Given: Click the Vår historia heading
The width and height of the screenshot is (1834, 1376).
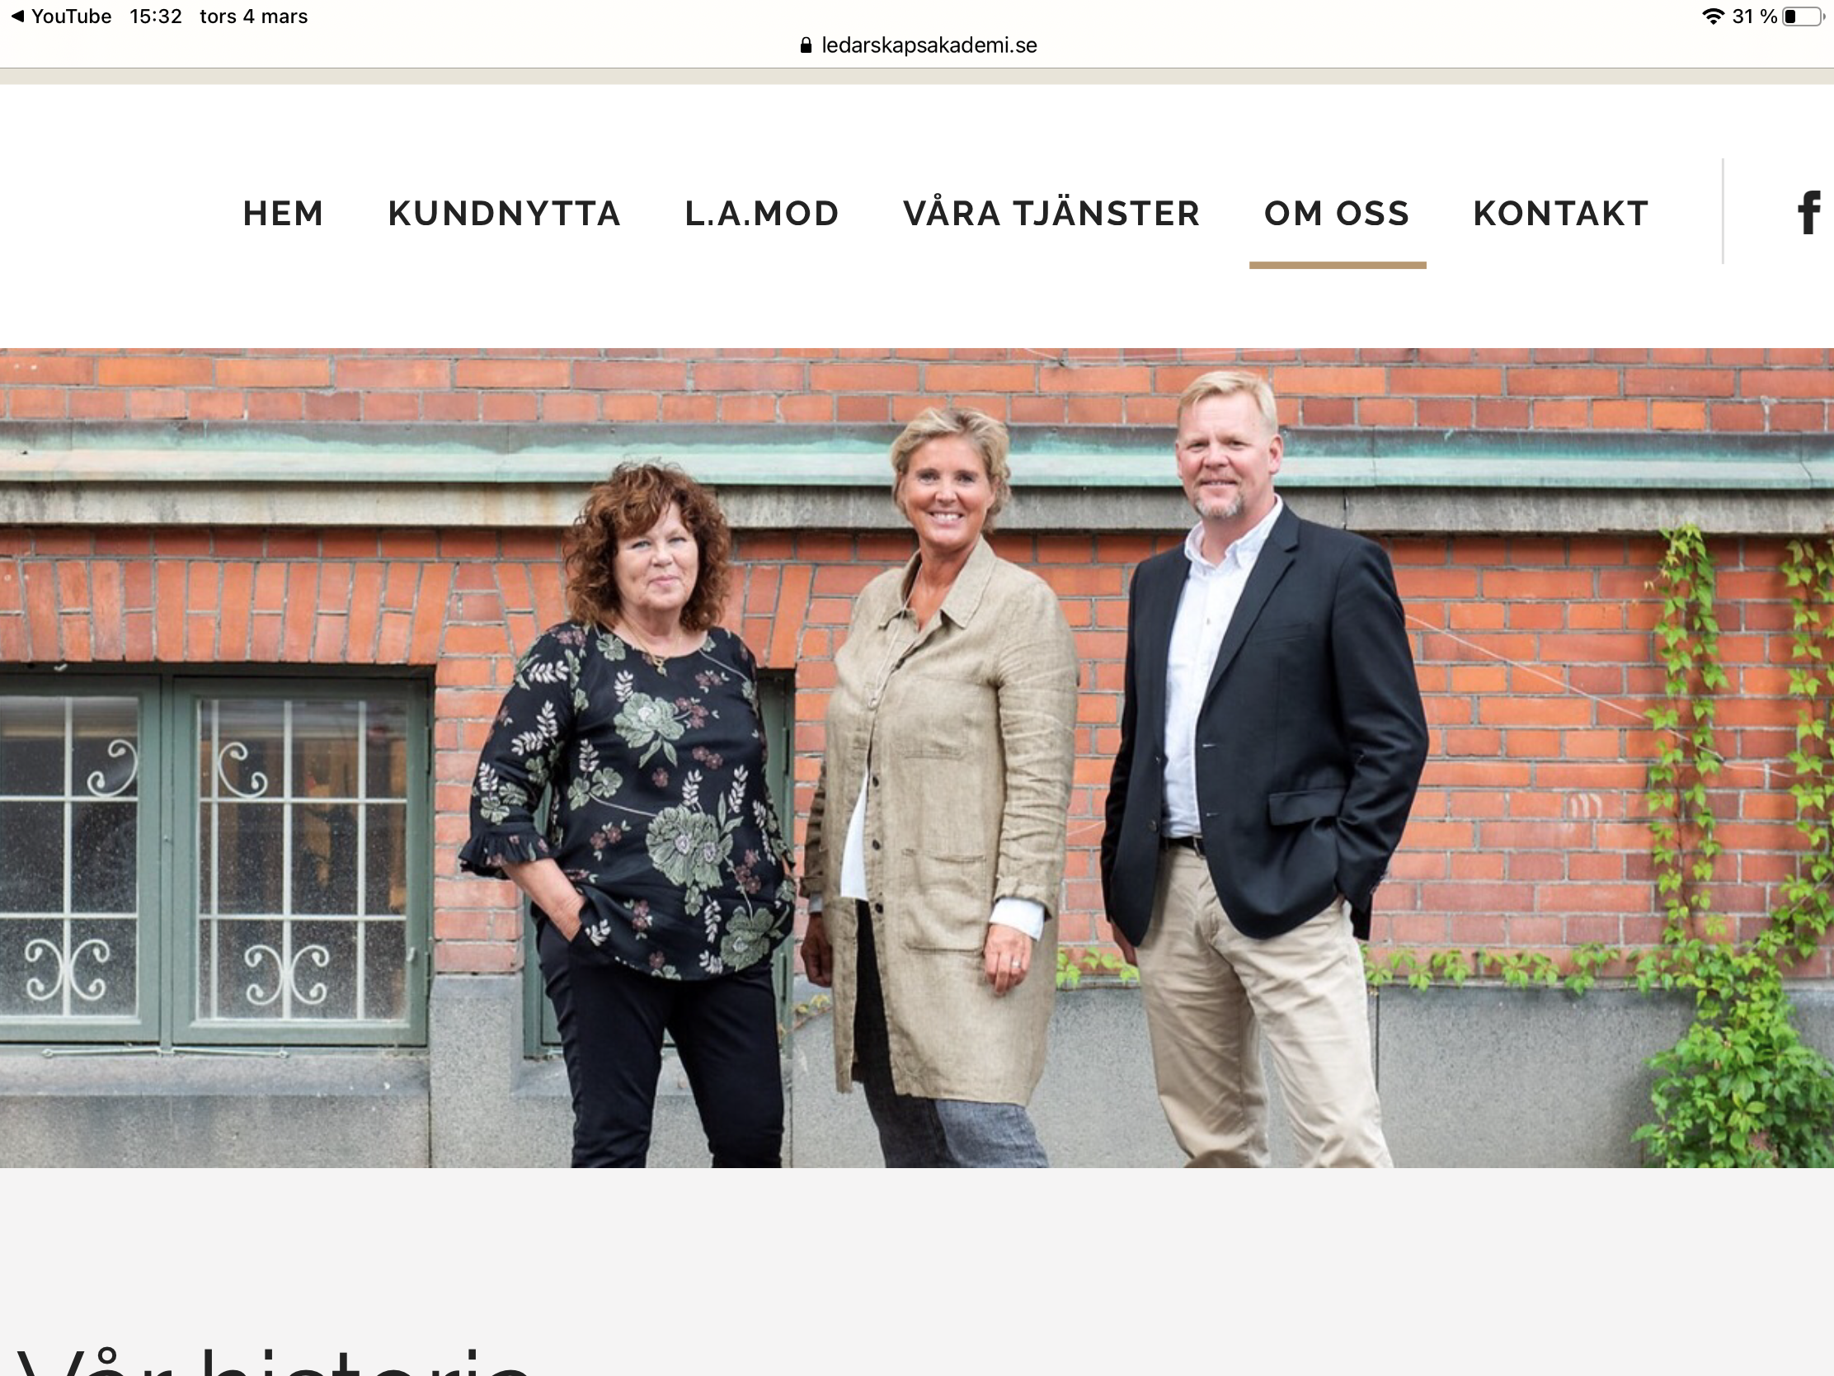Looking at the screenshot, I should click(x=274, y=1359).
